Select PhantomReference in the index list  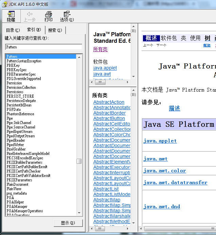[20, 114]
